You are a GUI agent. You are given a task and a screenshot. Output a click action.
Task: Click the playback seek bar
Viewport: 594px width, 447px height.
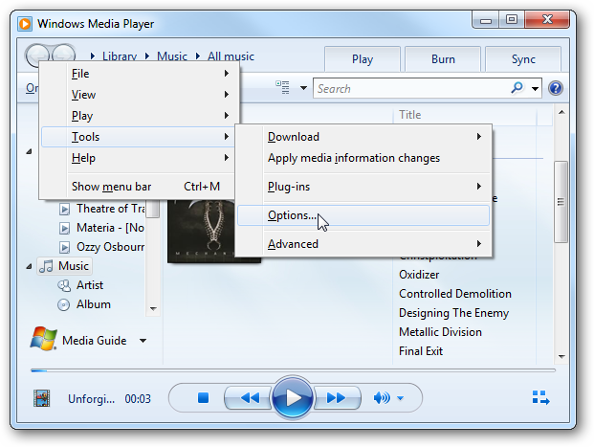click(x=294, y=370)
